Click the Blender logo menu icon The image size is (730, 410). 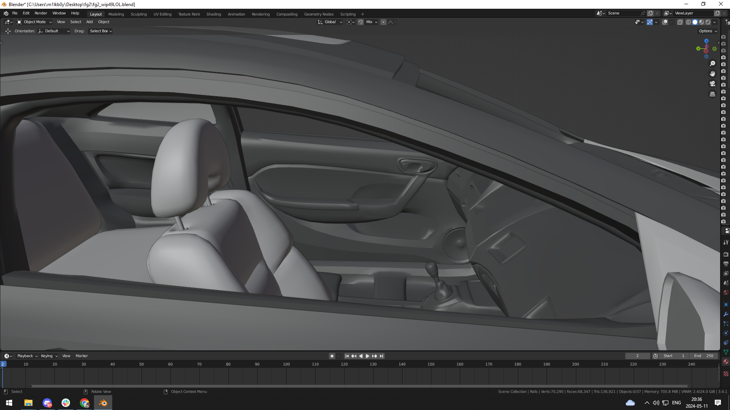point(6,13)
